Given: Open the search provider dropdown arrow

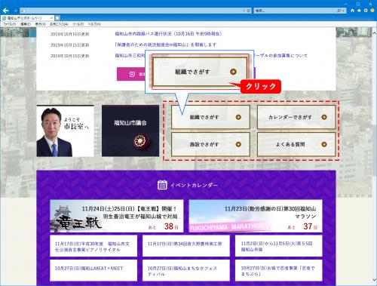Looking at the screenshot, I should (x=343, y=11).
